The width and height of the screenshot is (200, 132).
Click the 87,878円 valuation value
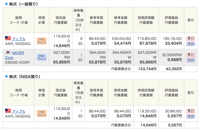click(148, 43)
